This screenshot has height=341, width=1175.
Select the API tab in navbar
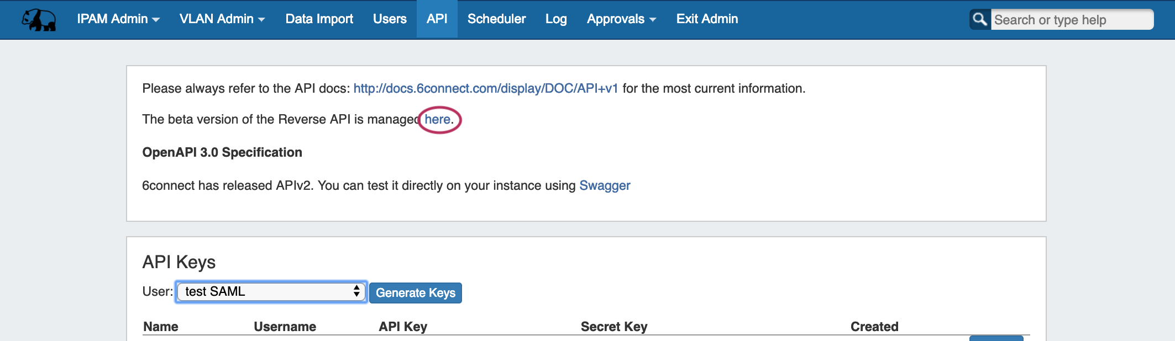tap(437, 19)
